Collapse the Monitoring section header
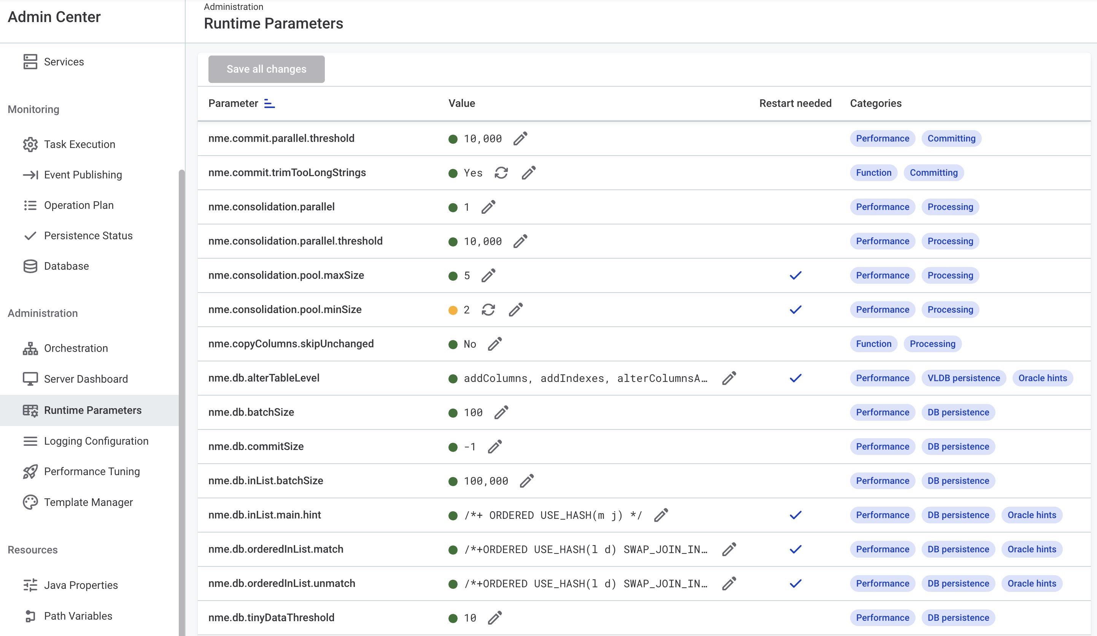The width and height of the screenshot is (1097, 636). click(33, 109)
